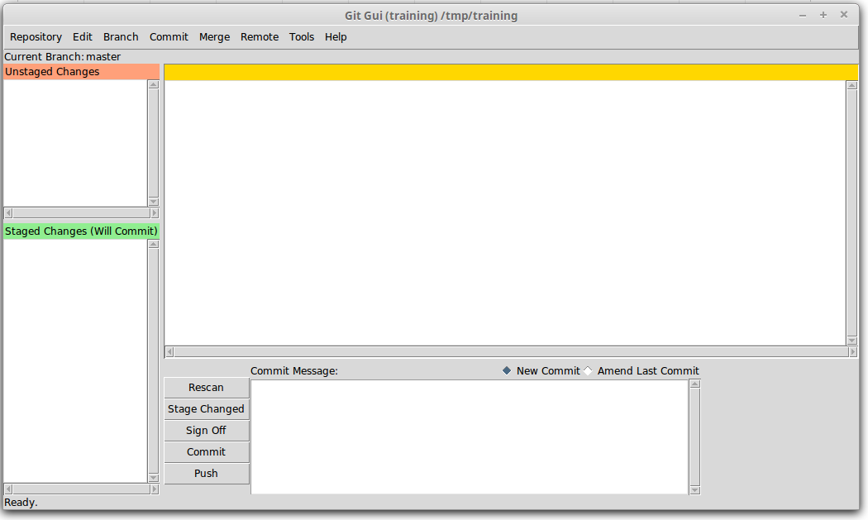Click left arrow of Staged Changes horizontal scrollbar
This screenshot has width=868, height=520.
coord(8,489)
